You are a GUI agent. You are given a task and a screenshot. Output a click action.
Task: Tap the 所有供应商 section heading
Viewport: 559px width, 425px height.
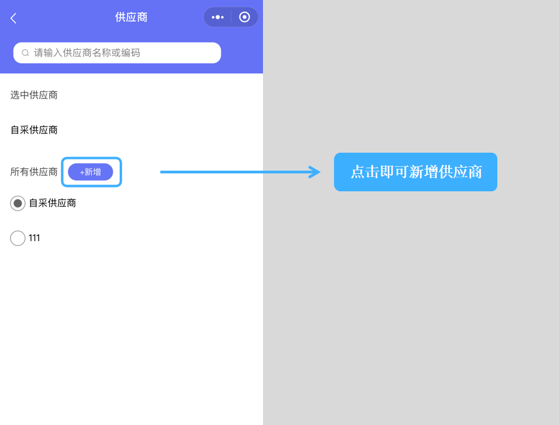pos(34,172)
